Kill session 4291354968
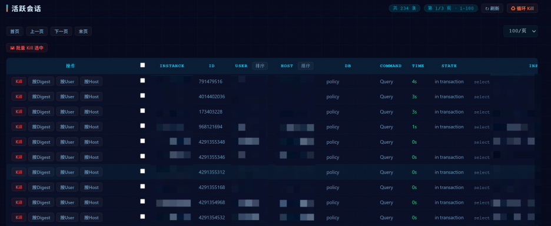The height and width of the screenshot is (226, 551). tap(19, 202)
